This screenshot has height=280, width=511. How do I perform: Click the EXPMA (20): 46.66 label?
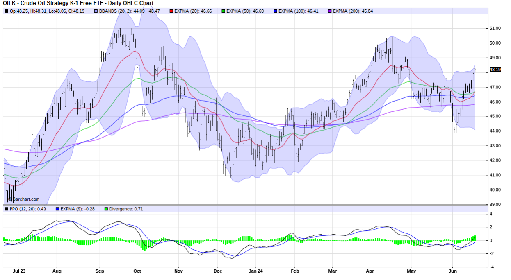(x=193, y=11)
